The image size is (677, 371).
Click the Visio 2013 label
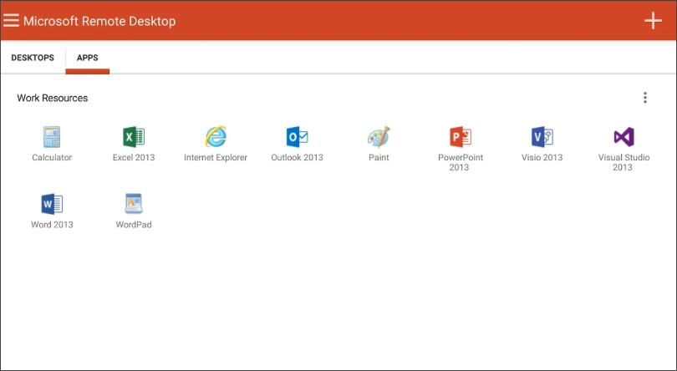pos(542,157)
